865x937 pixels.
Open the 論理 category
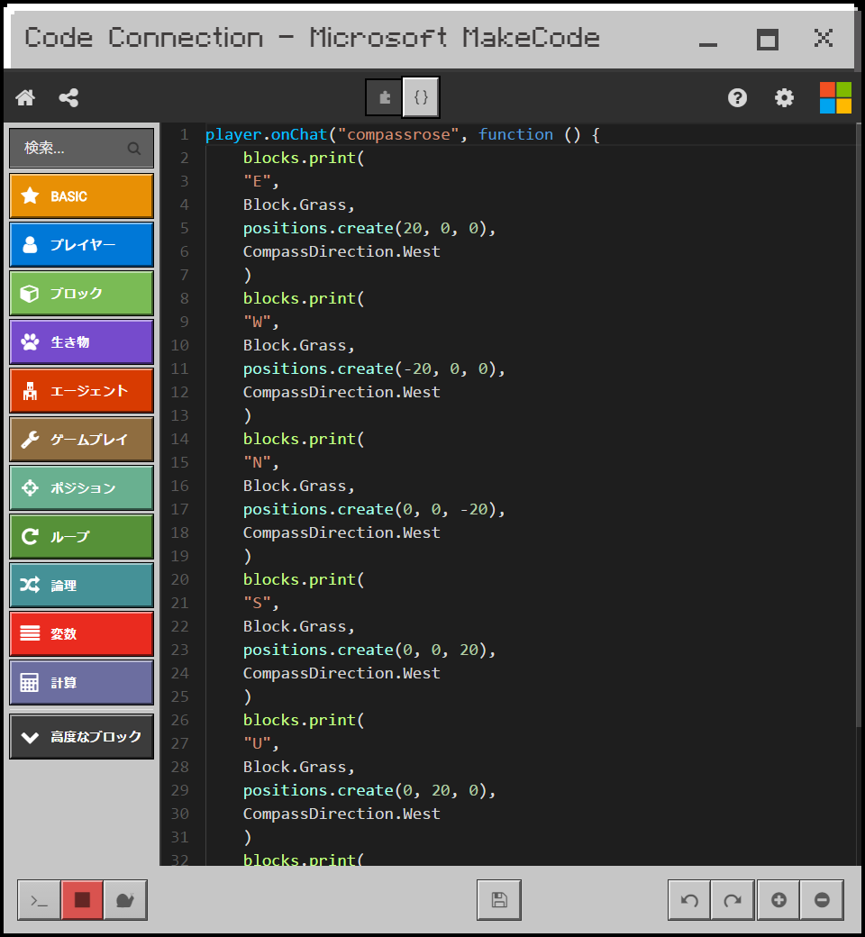(81, 585)
